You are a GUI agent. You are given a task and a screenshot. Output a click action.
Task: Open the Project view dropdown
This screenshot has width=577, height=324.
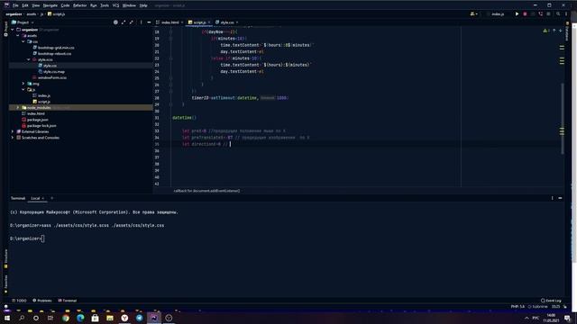tap(23, 22)
